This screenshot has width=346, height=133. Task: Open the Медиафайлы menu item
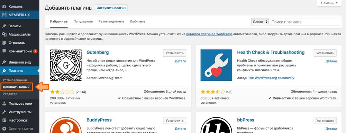(20, 34)
